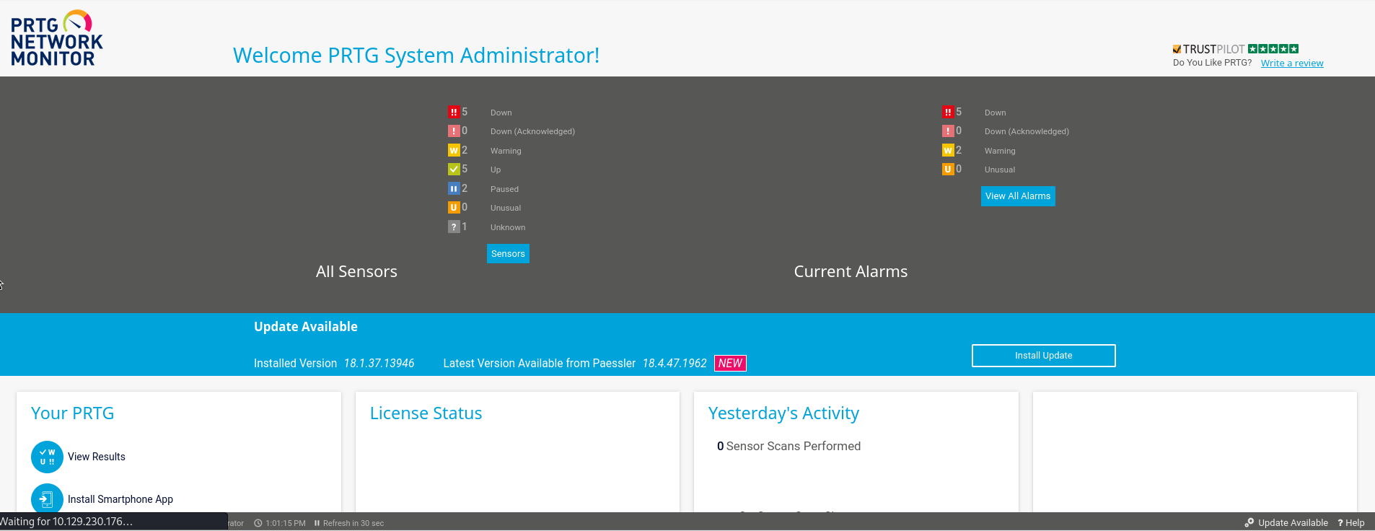Click the red Down status icon in All Sensors
1375x531 pixels.
click(453, 112)
